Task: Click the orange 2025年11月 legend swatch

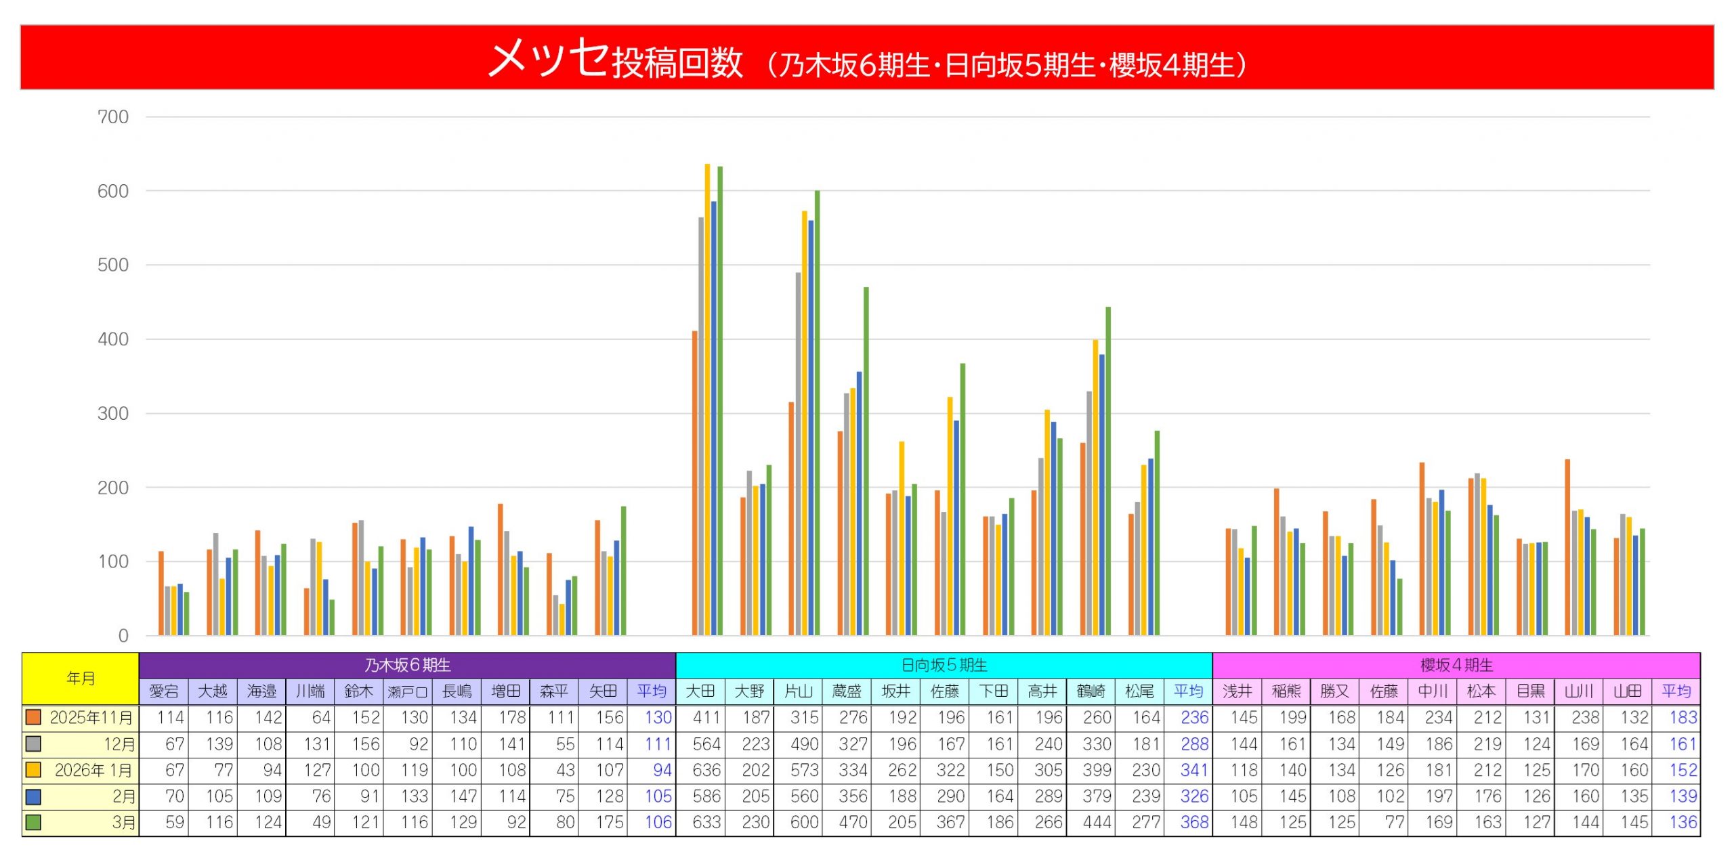Action: click(x=33, y=716)
